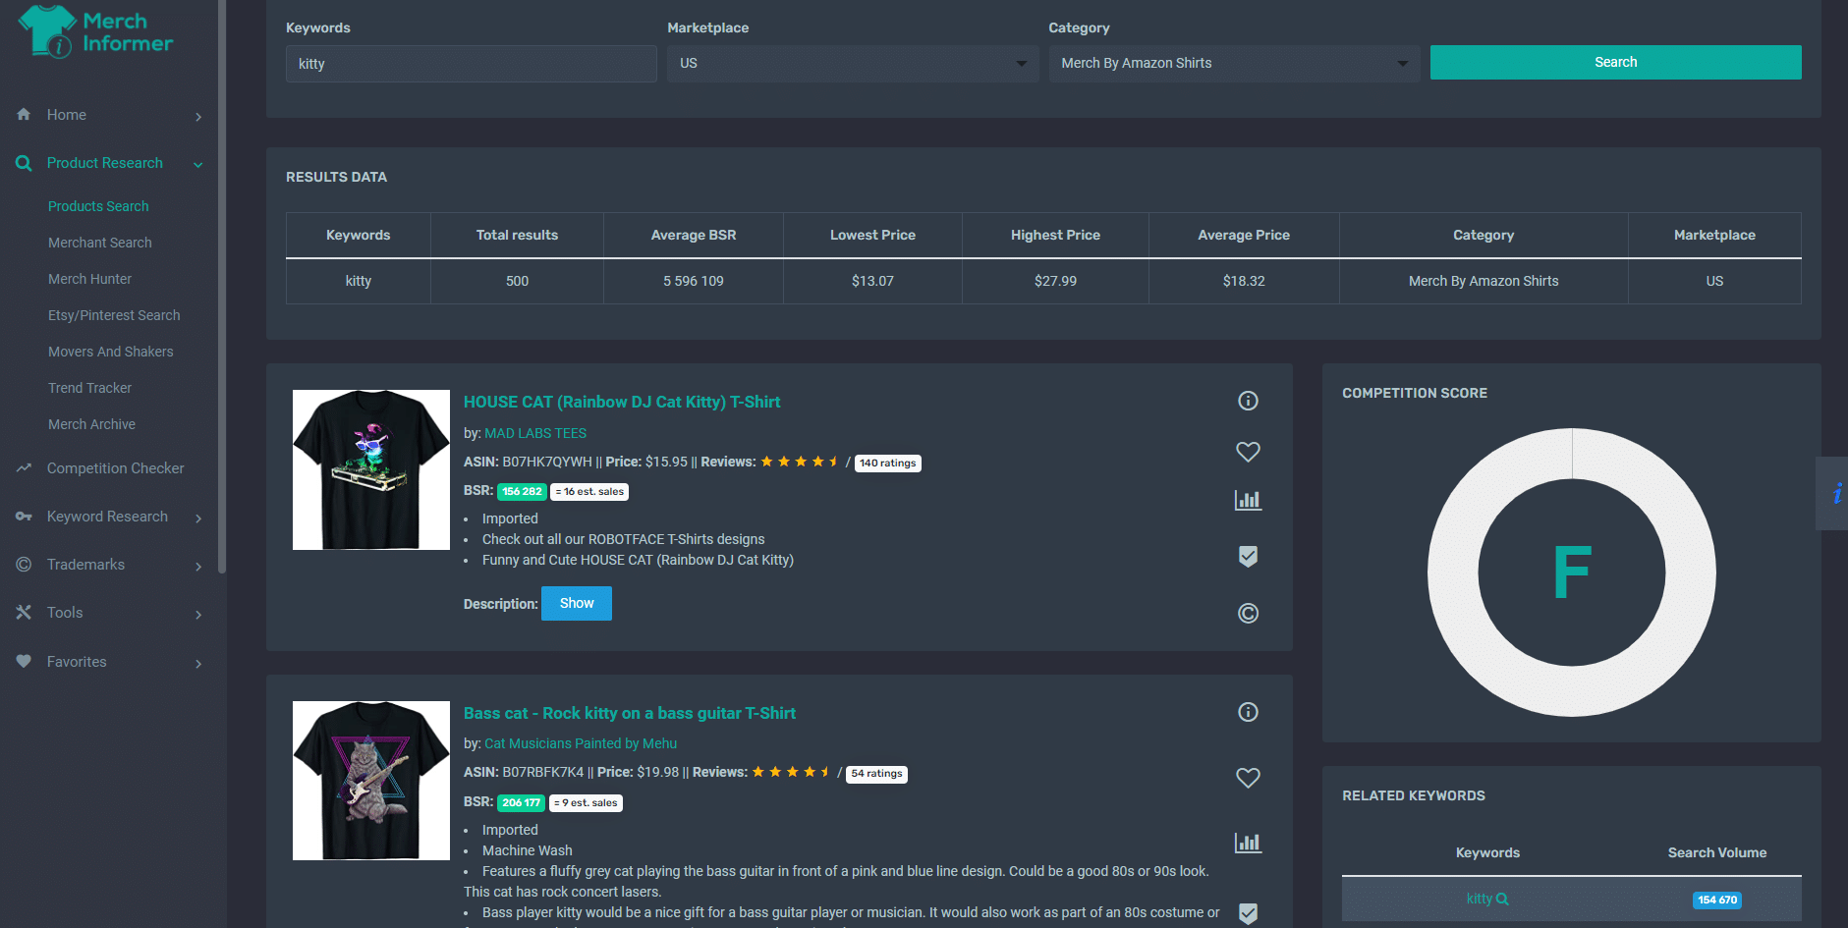This screenshot has width=1848, height=928.
Task: Click the HOUSE CAT shirt thumbnail
Action: pyautogui.click(x=371, y=469)
